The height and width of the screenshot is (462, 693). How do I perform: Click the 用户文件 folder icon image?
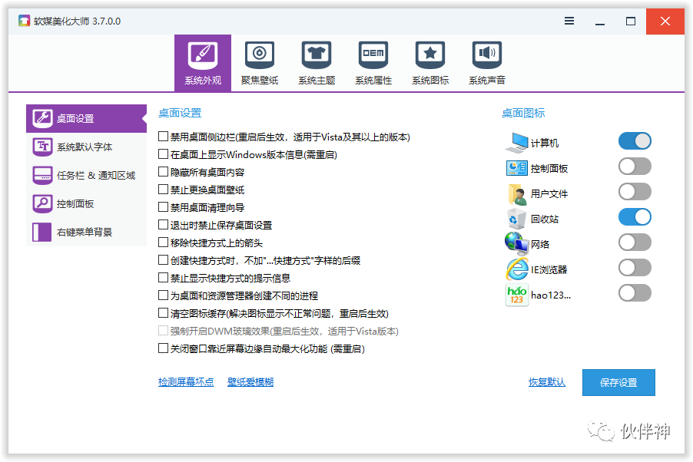517,194
